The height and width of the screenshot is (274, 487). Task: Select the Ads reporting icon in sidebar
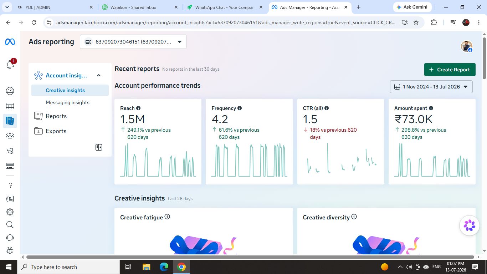(10, 121)
